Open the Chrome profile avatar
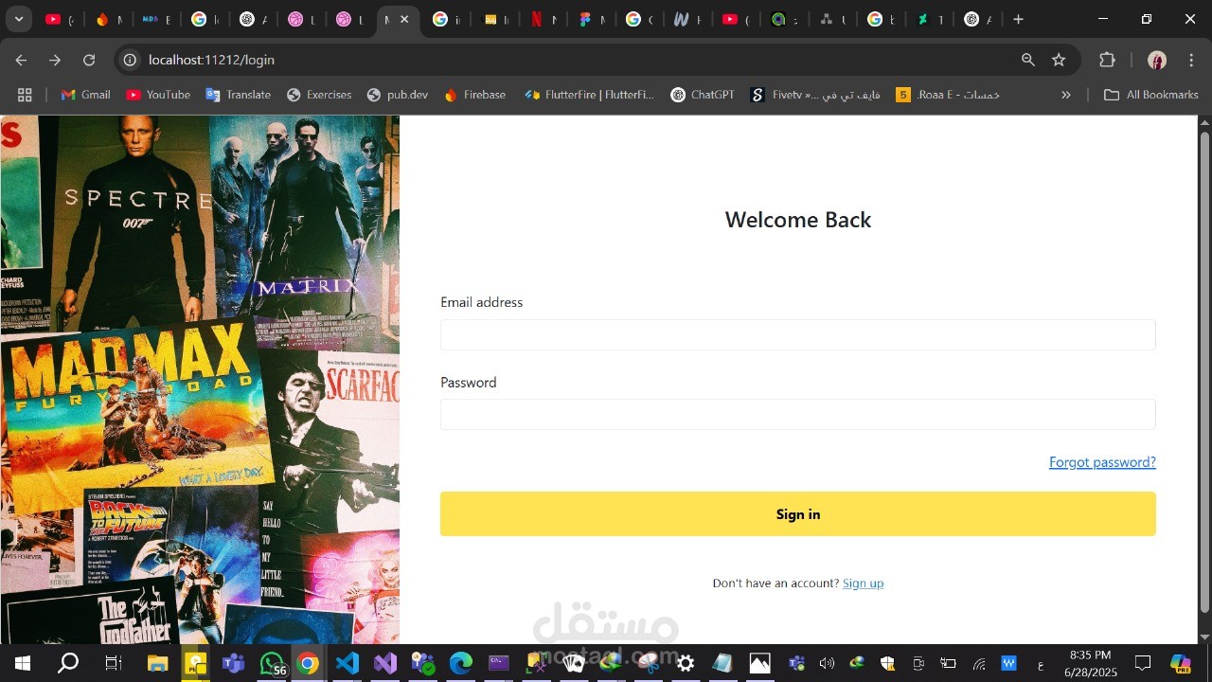The image size is (1212, 682). [1156, 60]
